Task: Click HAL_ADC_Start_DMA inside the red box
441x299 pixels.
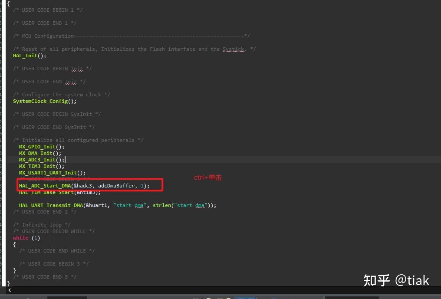Action: point(46,185)
